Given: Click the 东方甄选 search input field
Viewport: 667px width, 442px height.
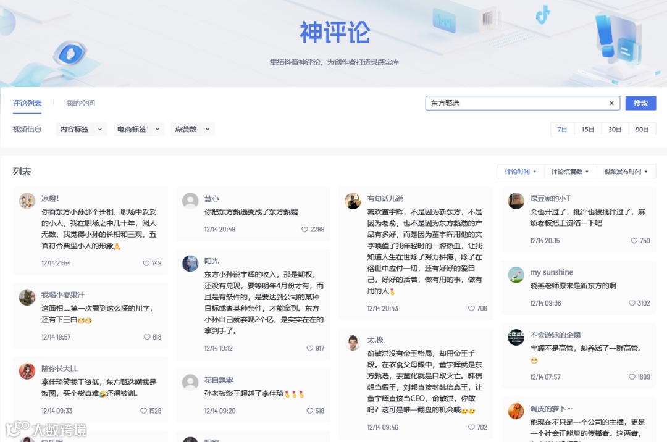Looking at the screenshot, I should (522, 103).
